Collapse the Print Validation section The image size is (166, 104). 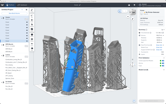tap(164, 58)
